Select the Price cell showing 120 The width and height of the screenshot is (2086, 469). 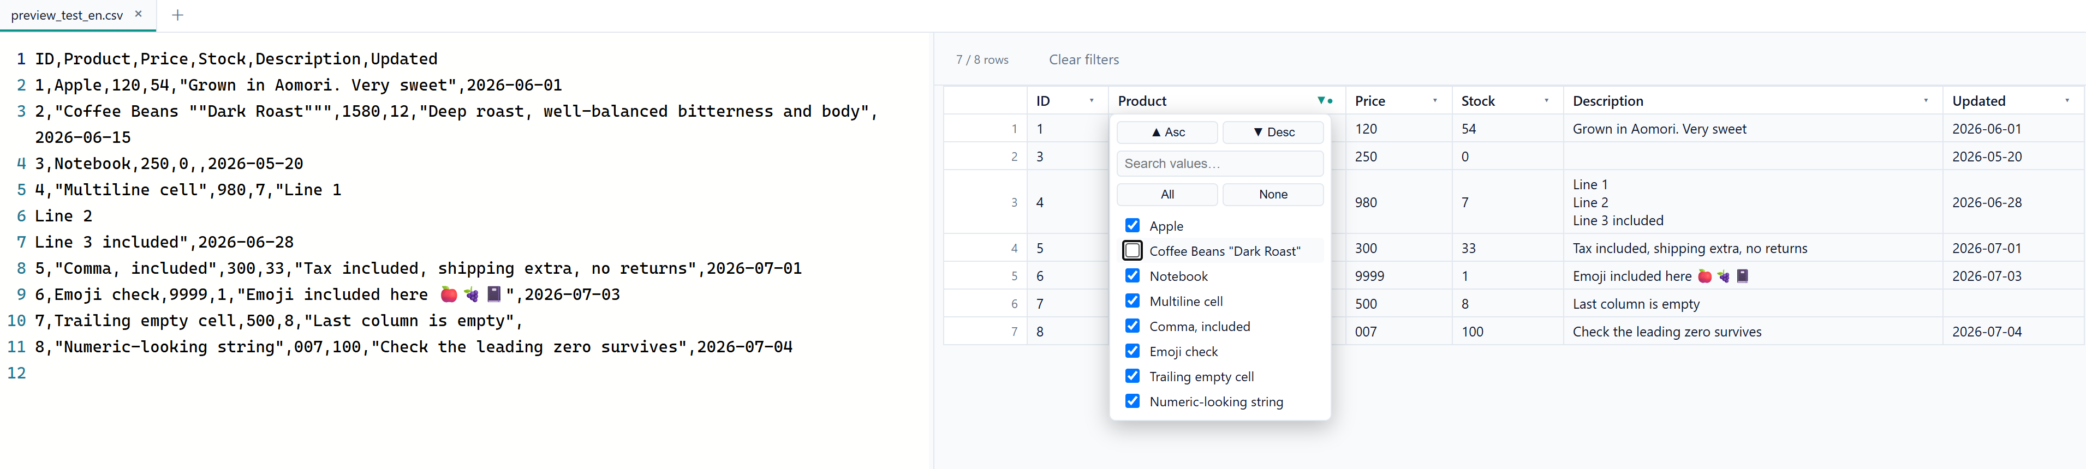tap(1398, 129)
